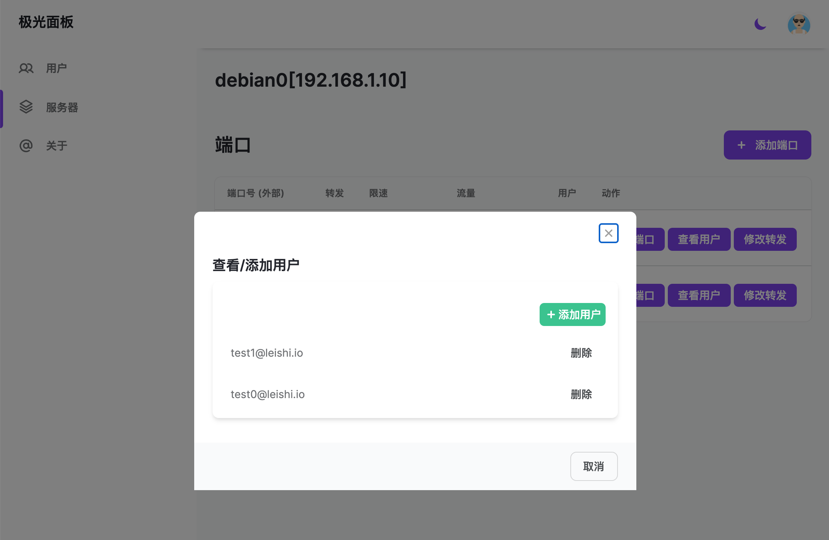Click 修改转发 in the first row
The width and height of the screenshot is (829, 540).
click(x=765, y=239)
